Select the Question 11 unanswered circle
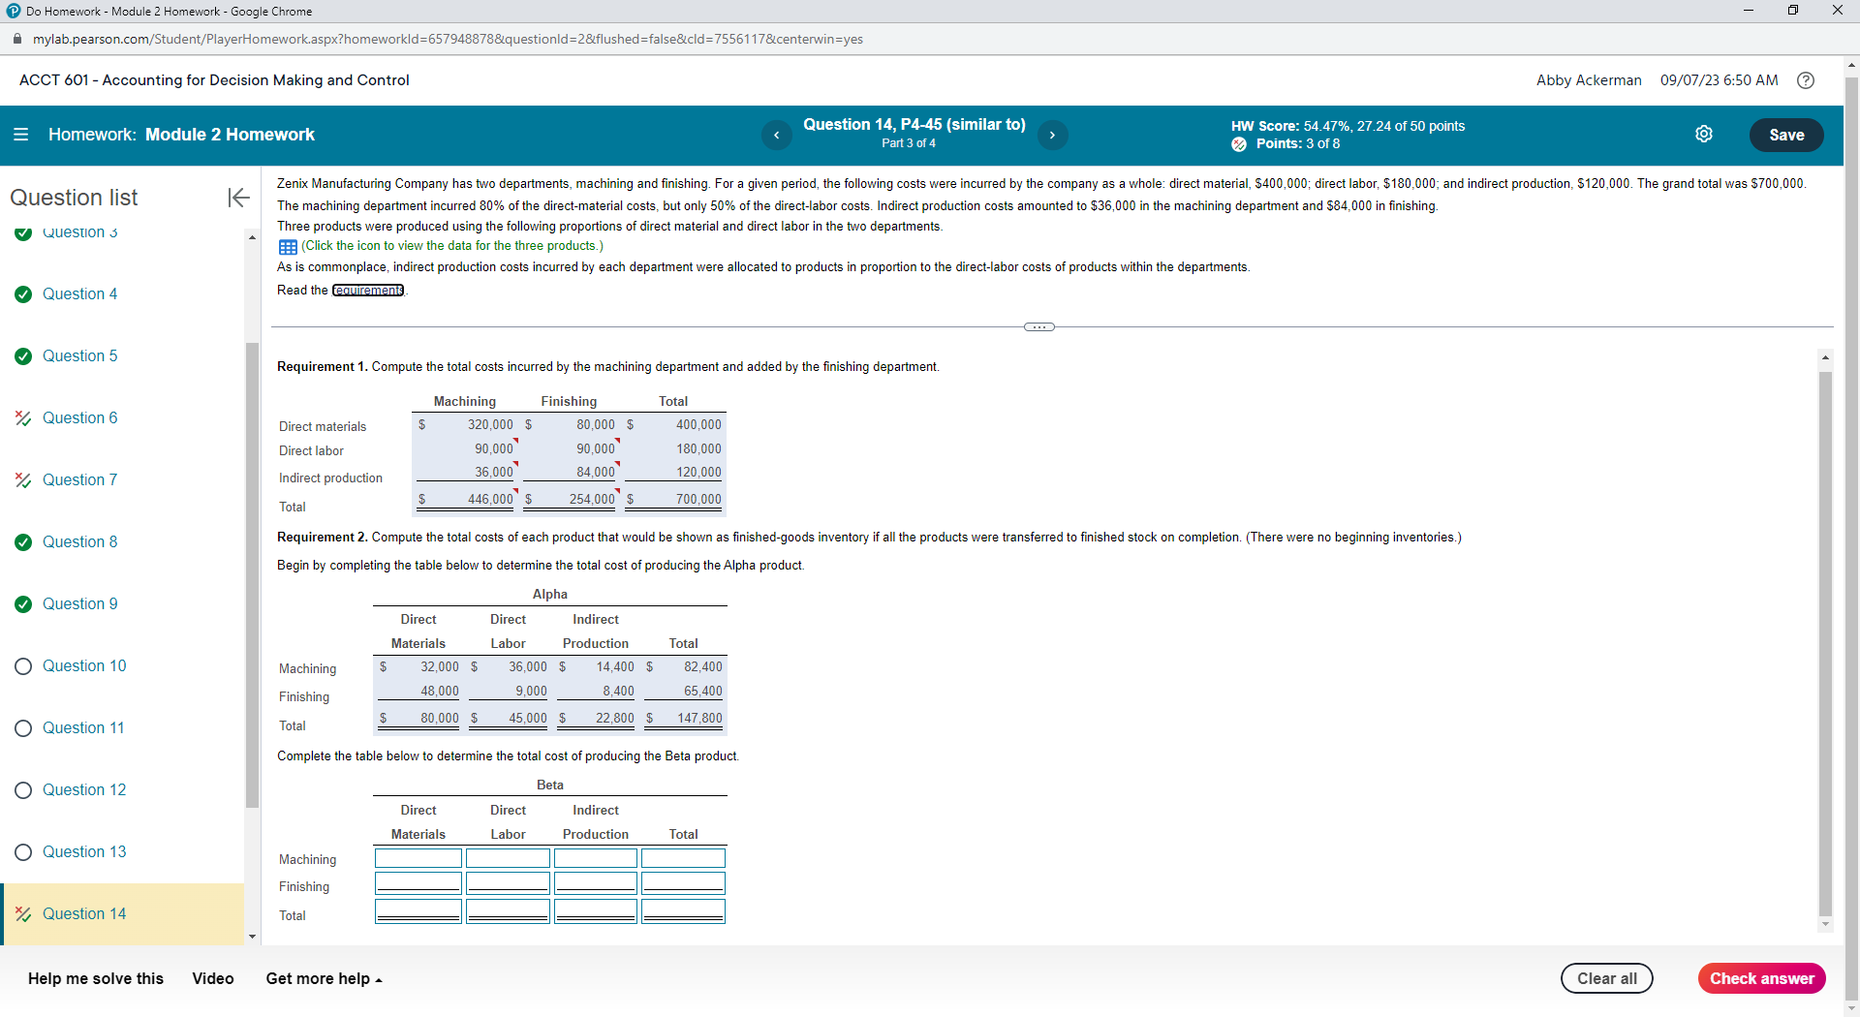Viewport: 1860px width, 1017px height. click(23, 728)
